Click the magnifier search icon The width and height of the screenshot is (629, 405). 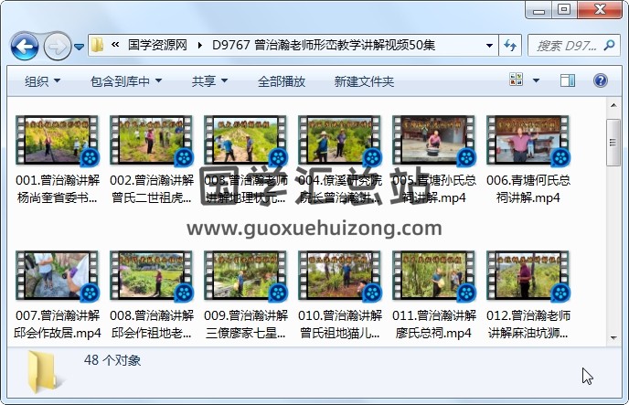[609, 45]
